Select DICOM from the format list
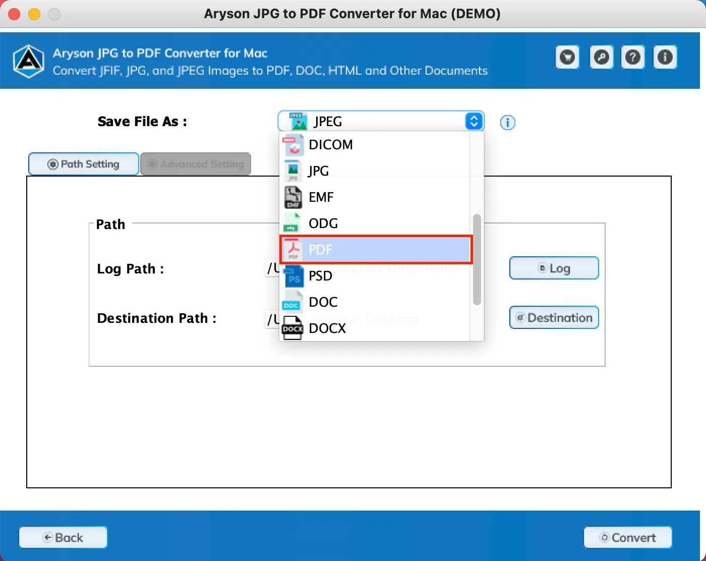The height and width of the screenshot is (561, 706). point(375,145)
